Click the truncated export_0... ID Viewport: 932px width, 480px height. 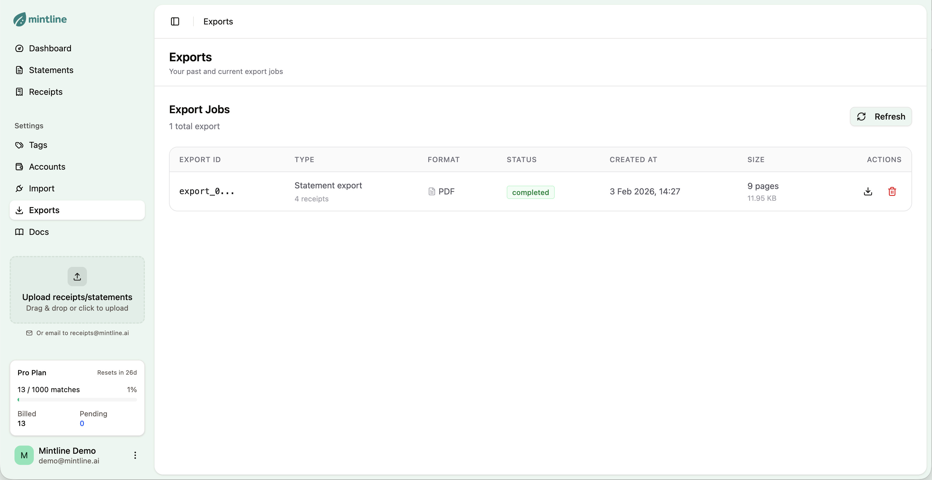pos(206,191)
